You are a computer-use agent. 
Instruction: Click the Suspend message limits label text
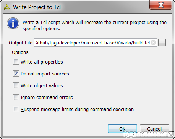pyautogui.click(x=77, y=110)
